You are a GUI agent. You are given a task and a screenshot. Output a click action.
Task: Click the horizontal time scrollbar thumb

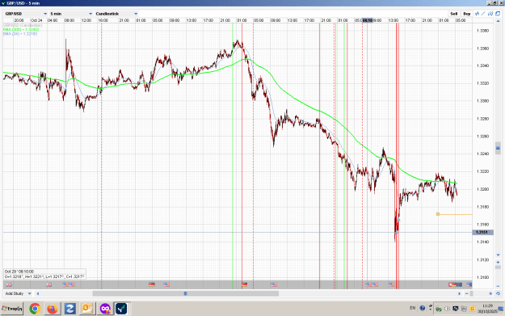[186, 293]
